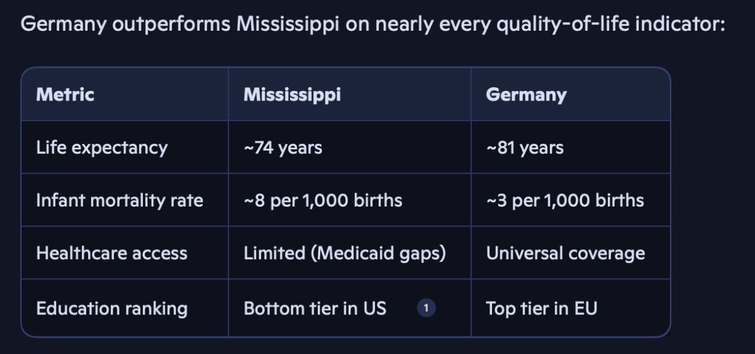Viewport: 755px width, 354px height.
Task: Click the heading sentence about Germany outperforming
Action: click(x=373, y=26)
